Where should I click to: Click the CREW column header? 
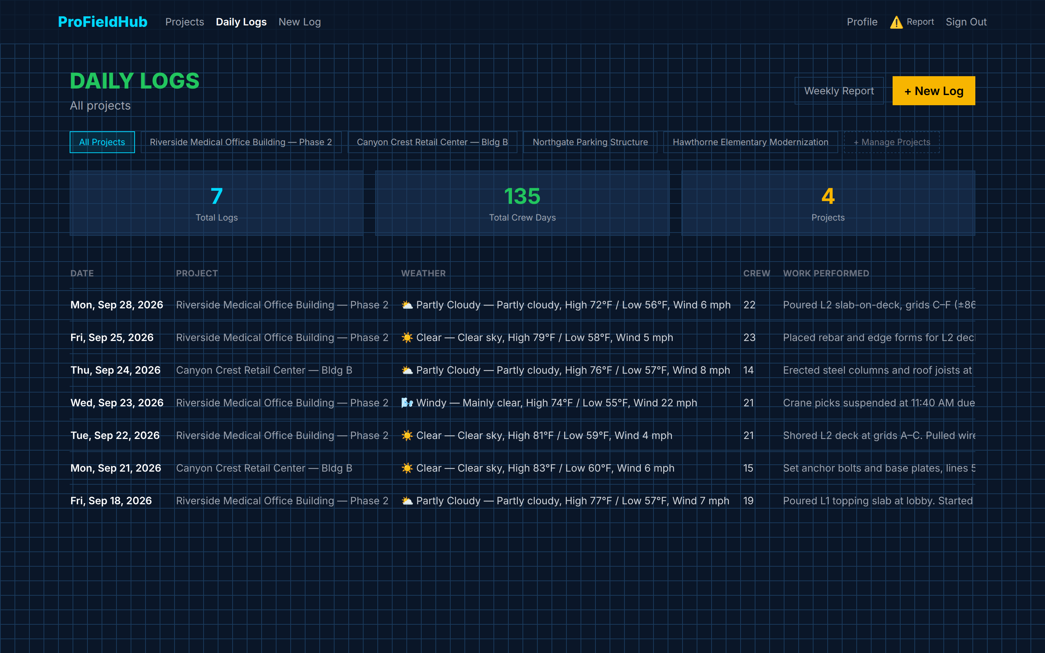(x=757, y=274)
